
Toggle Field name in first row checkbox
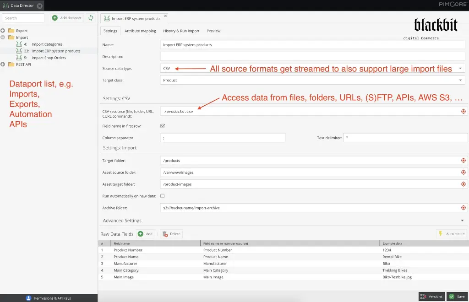tap(163, 126)
